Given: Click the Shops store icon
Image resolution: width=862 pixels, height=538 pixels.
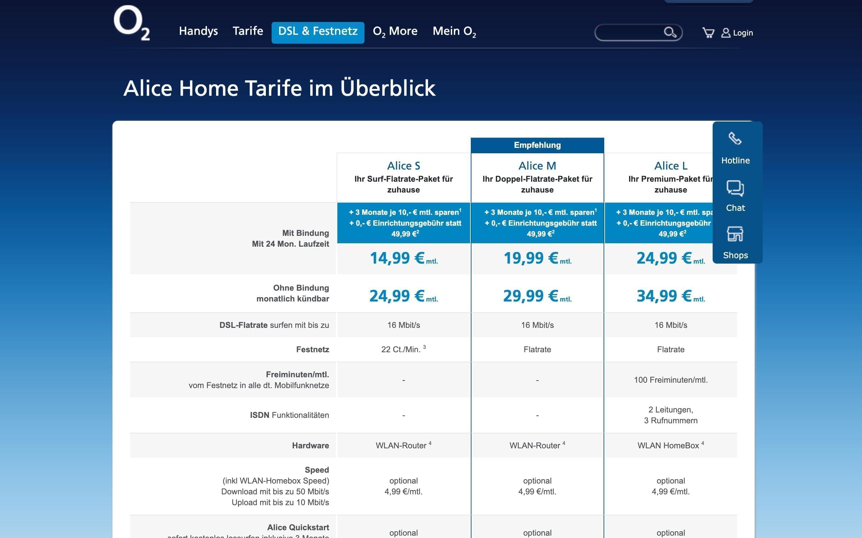Looking at the screenshot, I should click(x=735, y=234).
